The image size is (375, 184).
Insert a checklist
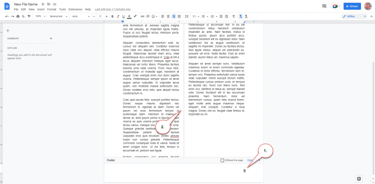[x=194, y=17]
